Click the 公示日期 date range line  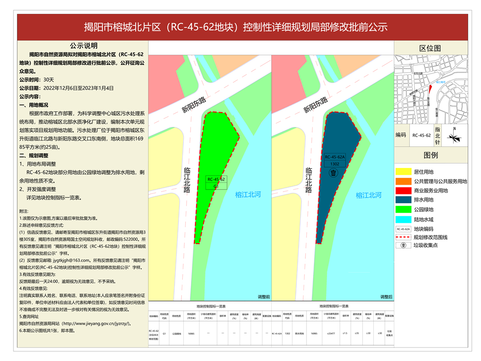[66, 88]
